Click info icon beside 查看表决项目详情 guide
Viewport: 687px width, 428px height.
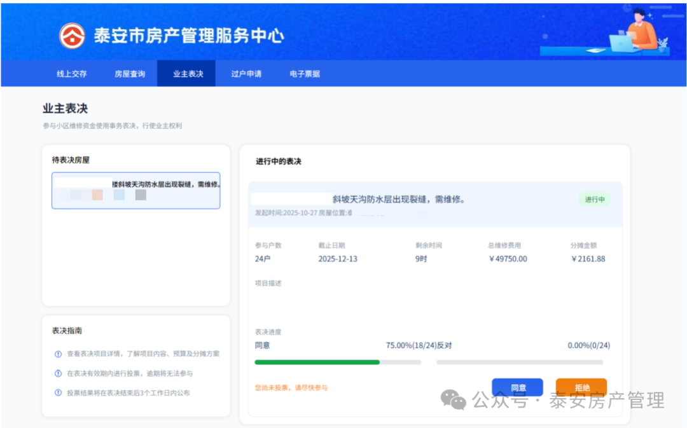point(59,354)
